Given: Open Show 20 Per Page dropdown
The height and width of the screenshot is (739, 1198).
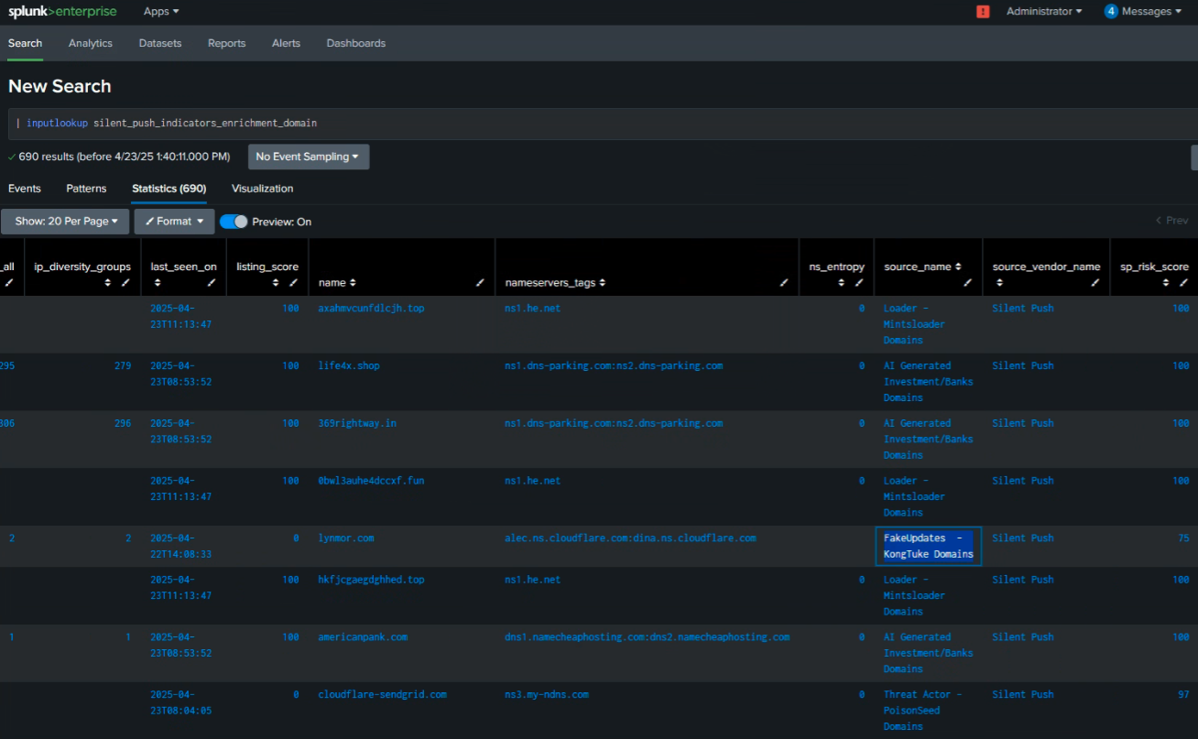Looking at the screenshot, I should point(66,222).
